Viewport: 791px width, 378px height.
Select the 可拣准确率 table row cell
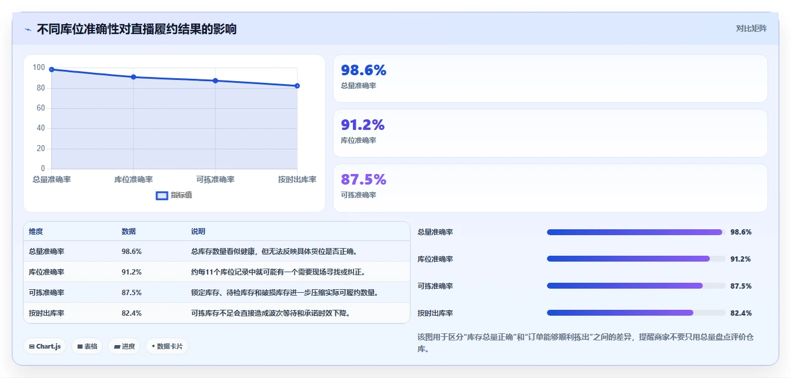pyautogui.click(x=46, y=293)
